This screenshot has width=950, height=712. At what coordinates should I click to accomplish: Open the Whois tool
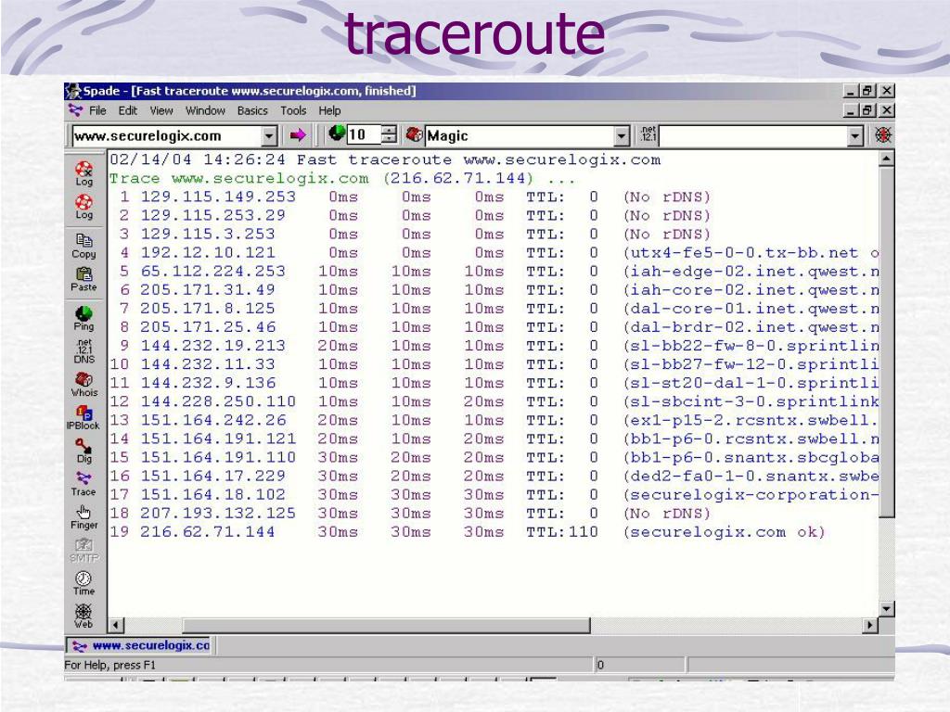tap(83, 385)
